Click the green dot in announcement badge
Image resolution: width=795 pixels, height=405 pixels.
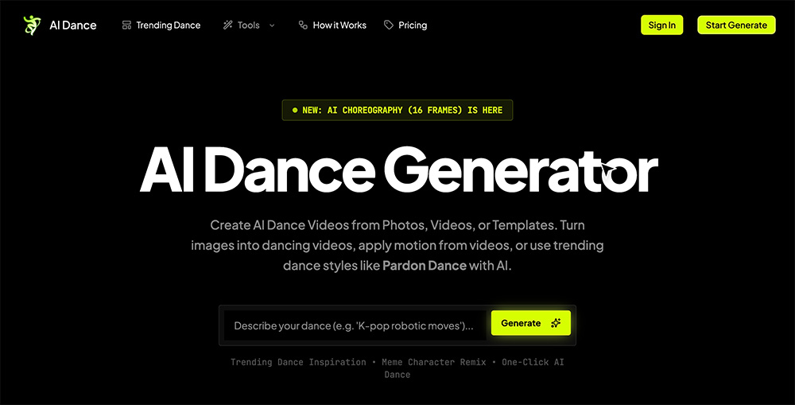pos(295,110)
